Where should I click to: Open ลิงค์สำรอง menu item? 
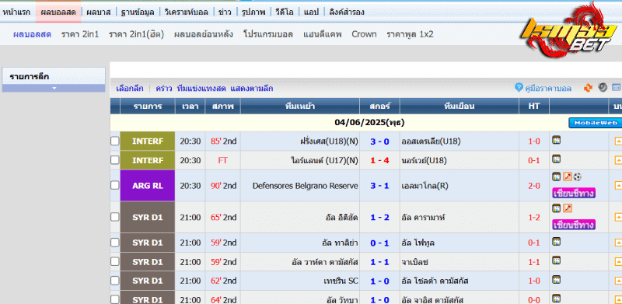tap(346, 12)
